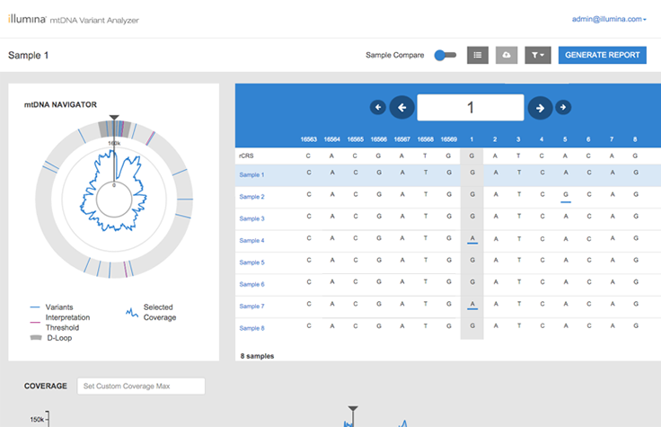Go to previous position with large left arrow
661x427 pixels.
pyautogui.click(x=401, y=108)
